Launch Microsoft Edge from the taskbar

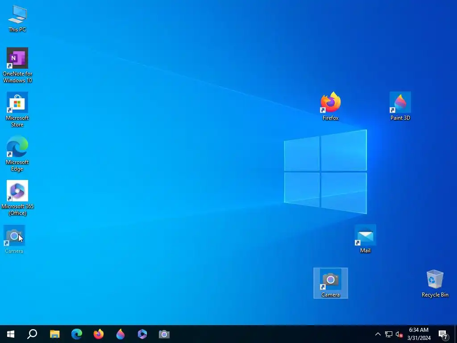[77, 334]
